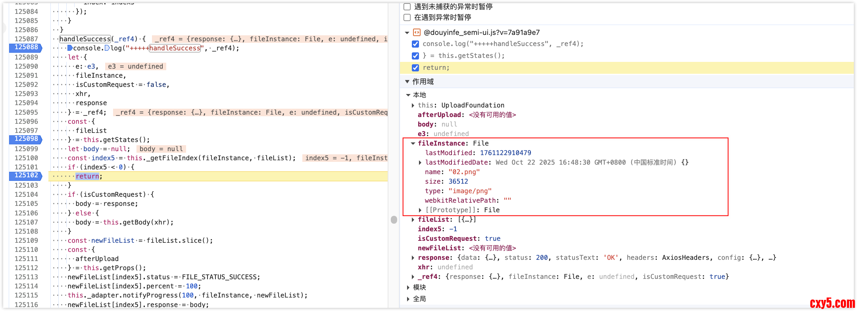Click the webkitRelativePath property row

(468, 201)
